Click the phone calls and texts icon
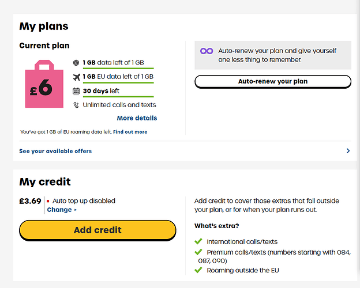360x288 pixels. tap(76, 105)
